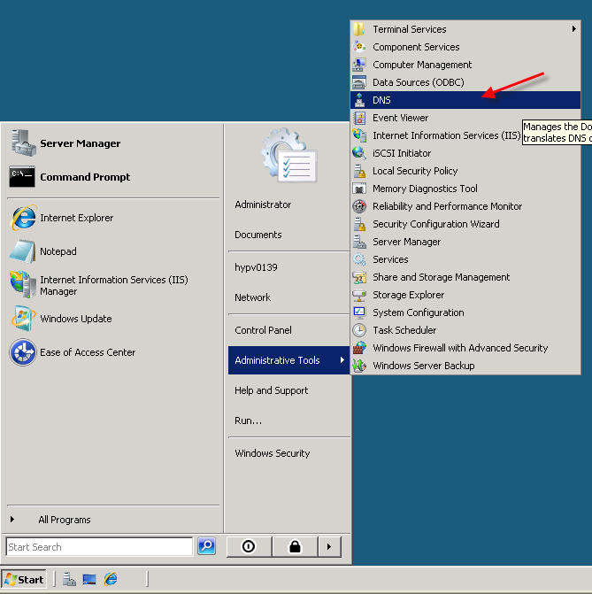This screenshot has height=594, width=592.
Task: Click the Terminal Services folder icon
Action: coord(358,29)
